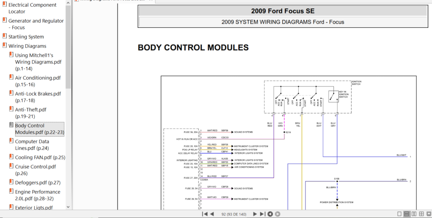Open Cooling FAN.pdf bookmark
The image size is (432, 218).
(x=40, y=157)
